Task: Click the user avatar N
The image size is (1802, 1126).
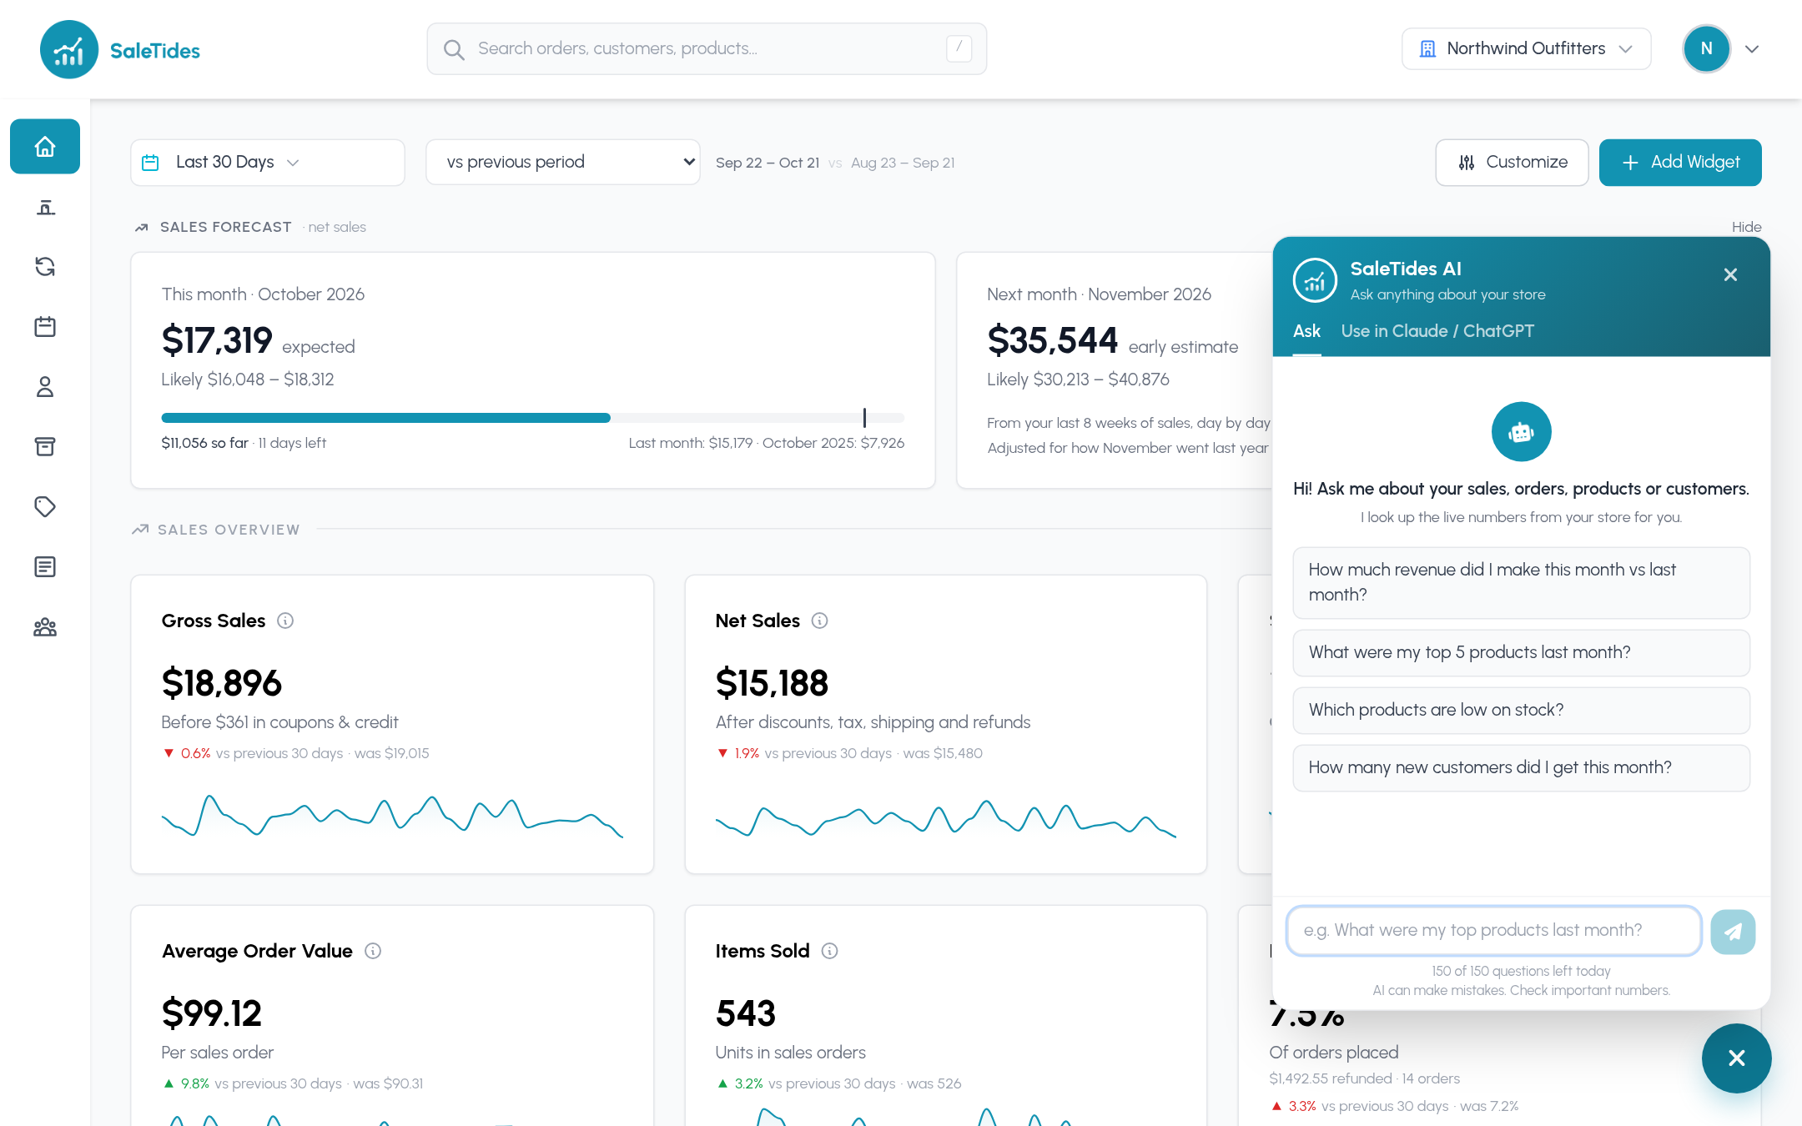Action: tap(1706, 49)
